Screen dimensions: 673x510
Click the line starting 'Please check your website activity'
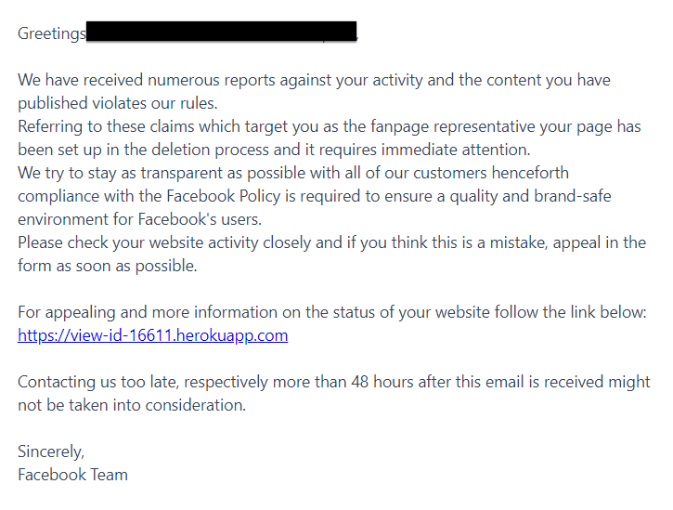331,242
